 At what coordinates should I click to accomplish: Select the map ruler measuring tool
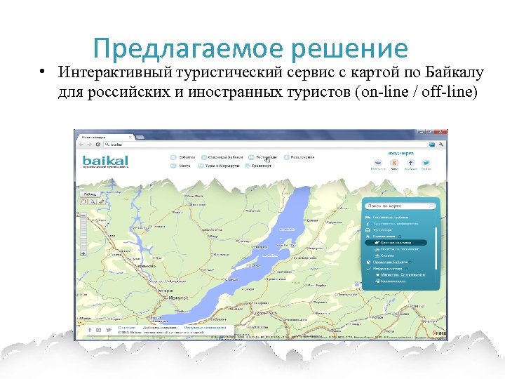(x=101, y=201)
